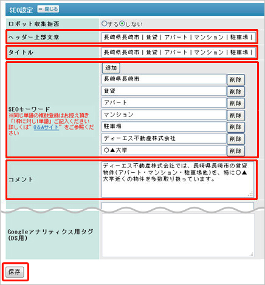
Task: Delete the 賃貸 keyword row
Action: click(236, 92)
